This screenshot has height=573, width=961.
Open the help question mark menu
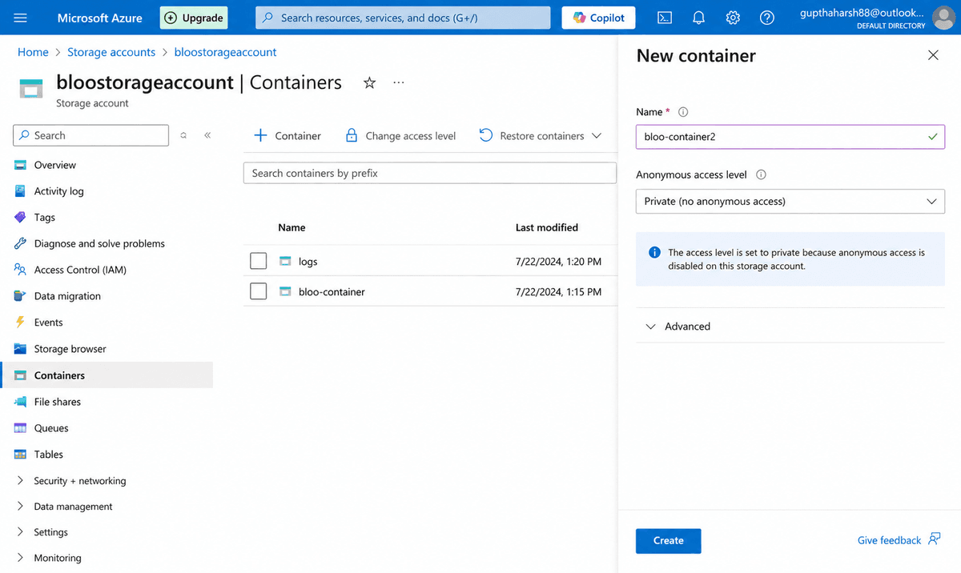pos(767,18)
